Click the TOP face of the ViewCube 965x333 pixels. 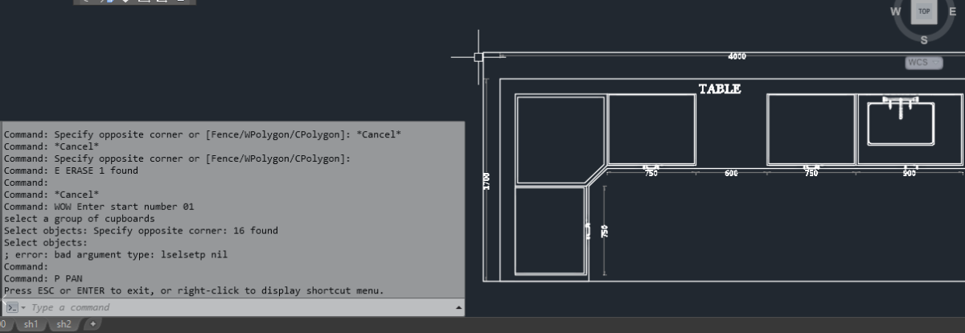click(924, 12)
